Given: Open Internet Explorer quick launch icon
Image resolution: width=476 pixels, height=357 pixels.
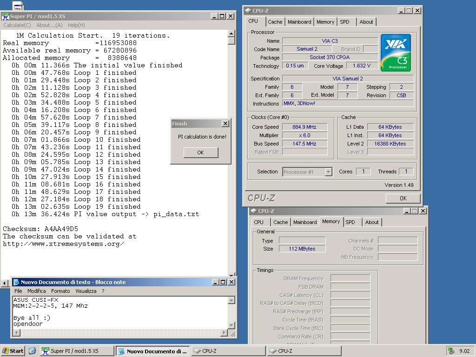Looking at the screenshot, I should (32, 350).
